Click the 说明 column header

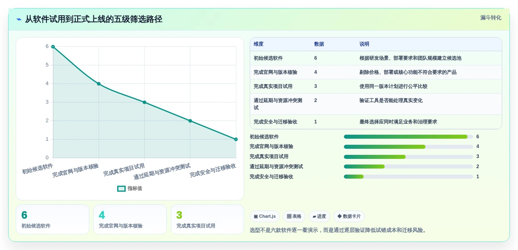tap(364, 44)
